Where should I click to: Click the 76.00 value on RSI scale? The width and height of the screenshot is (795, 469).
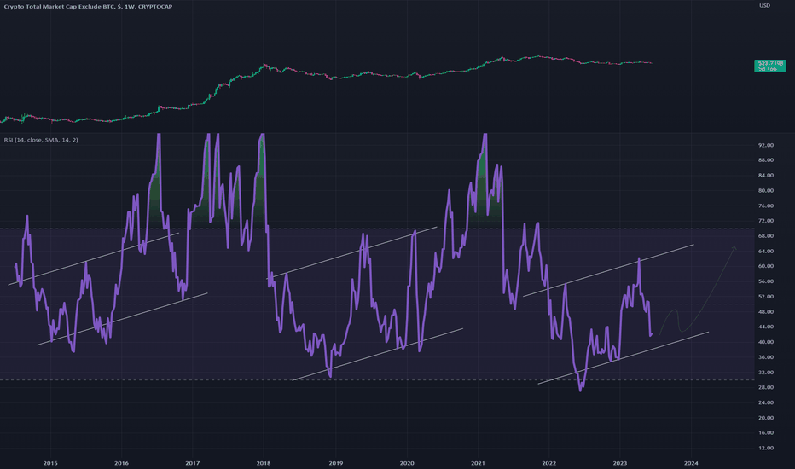[766, 206]
